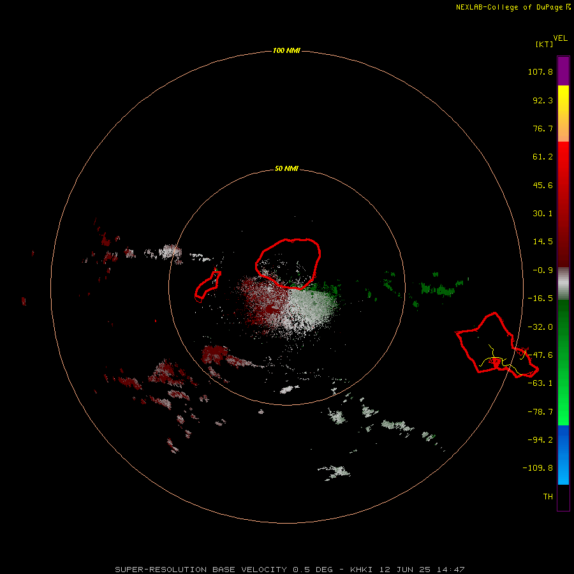Click the -94.2 scale value
The width and height of the screenshot is (574, 574).
pos(540,440)
